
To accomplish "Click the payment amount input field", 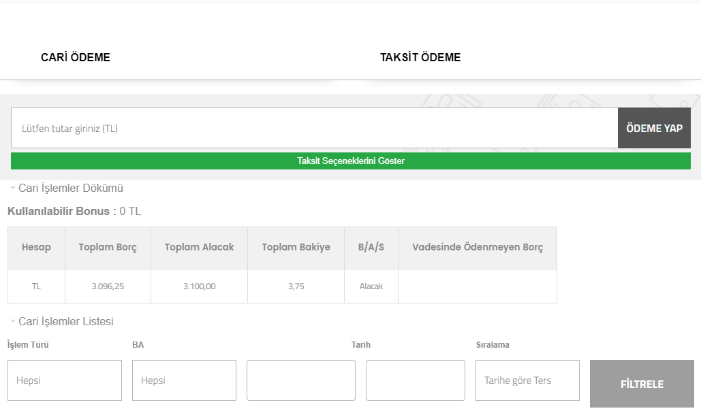I will click(314, 128).
